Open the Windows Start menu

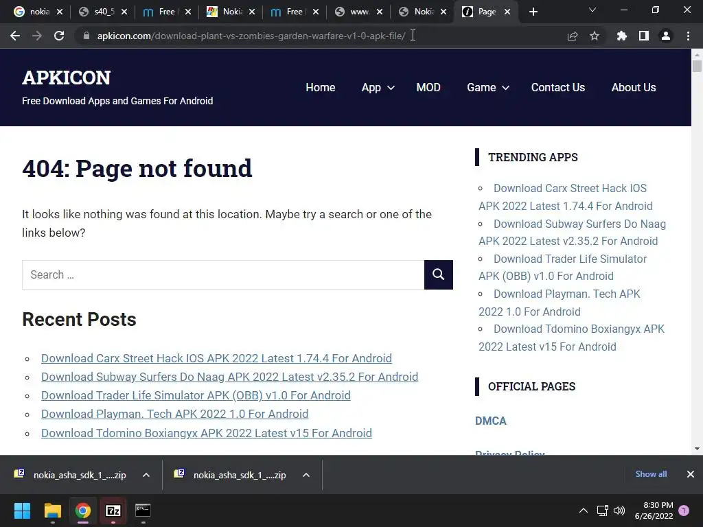(x=22, y=511)
